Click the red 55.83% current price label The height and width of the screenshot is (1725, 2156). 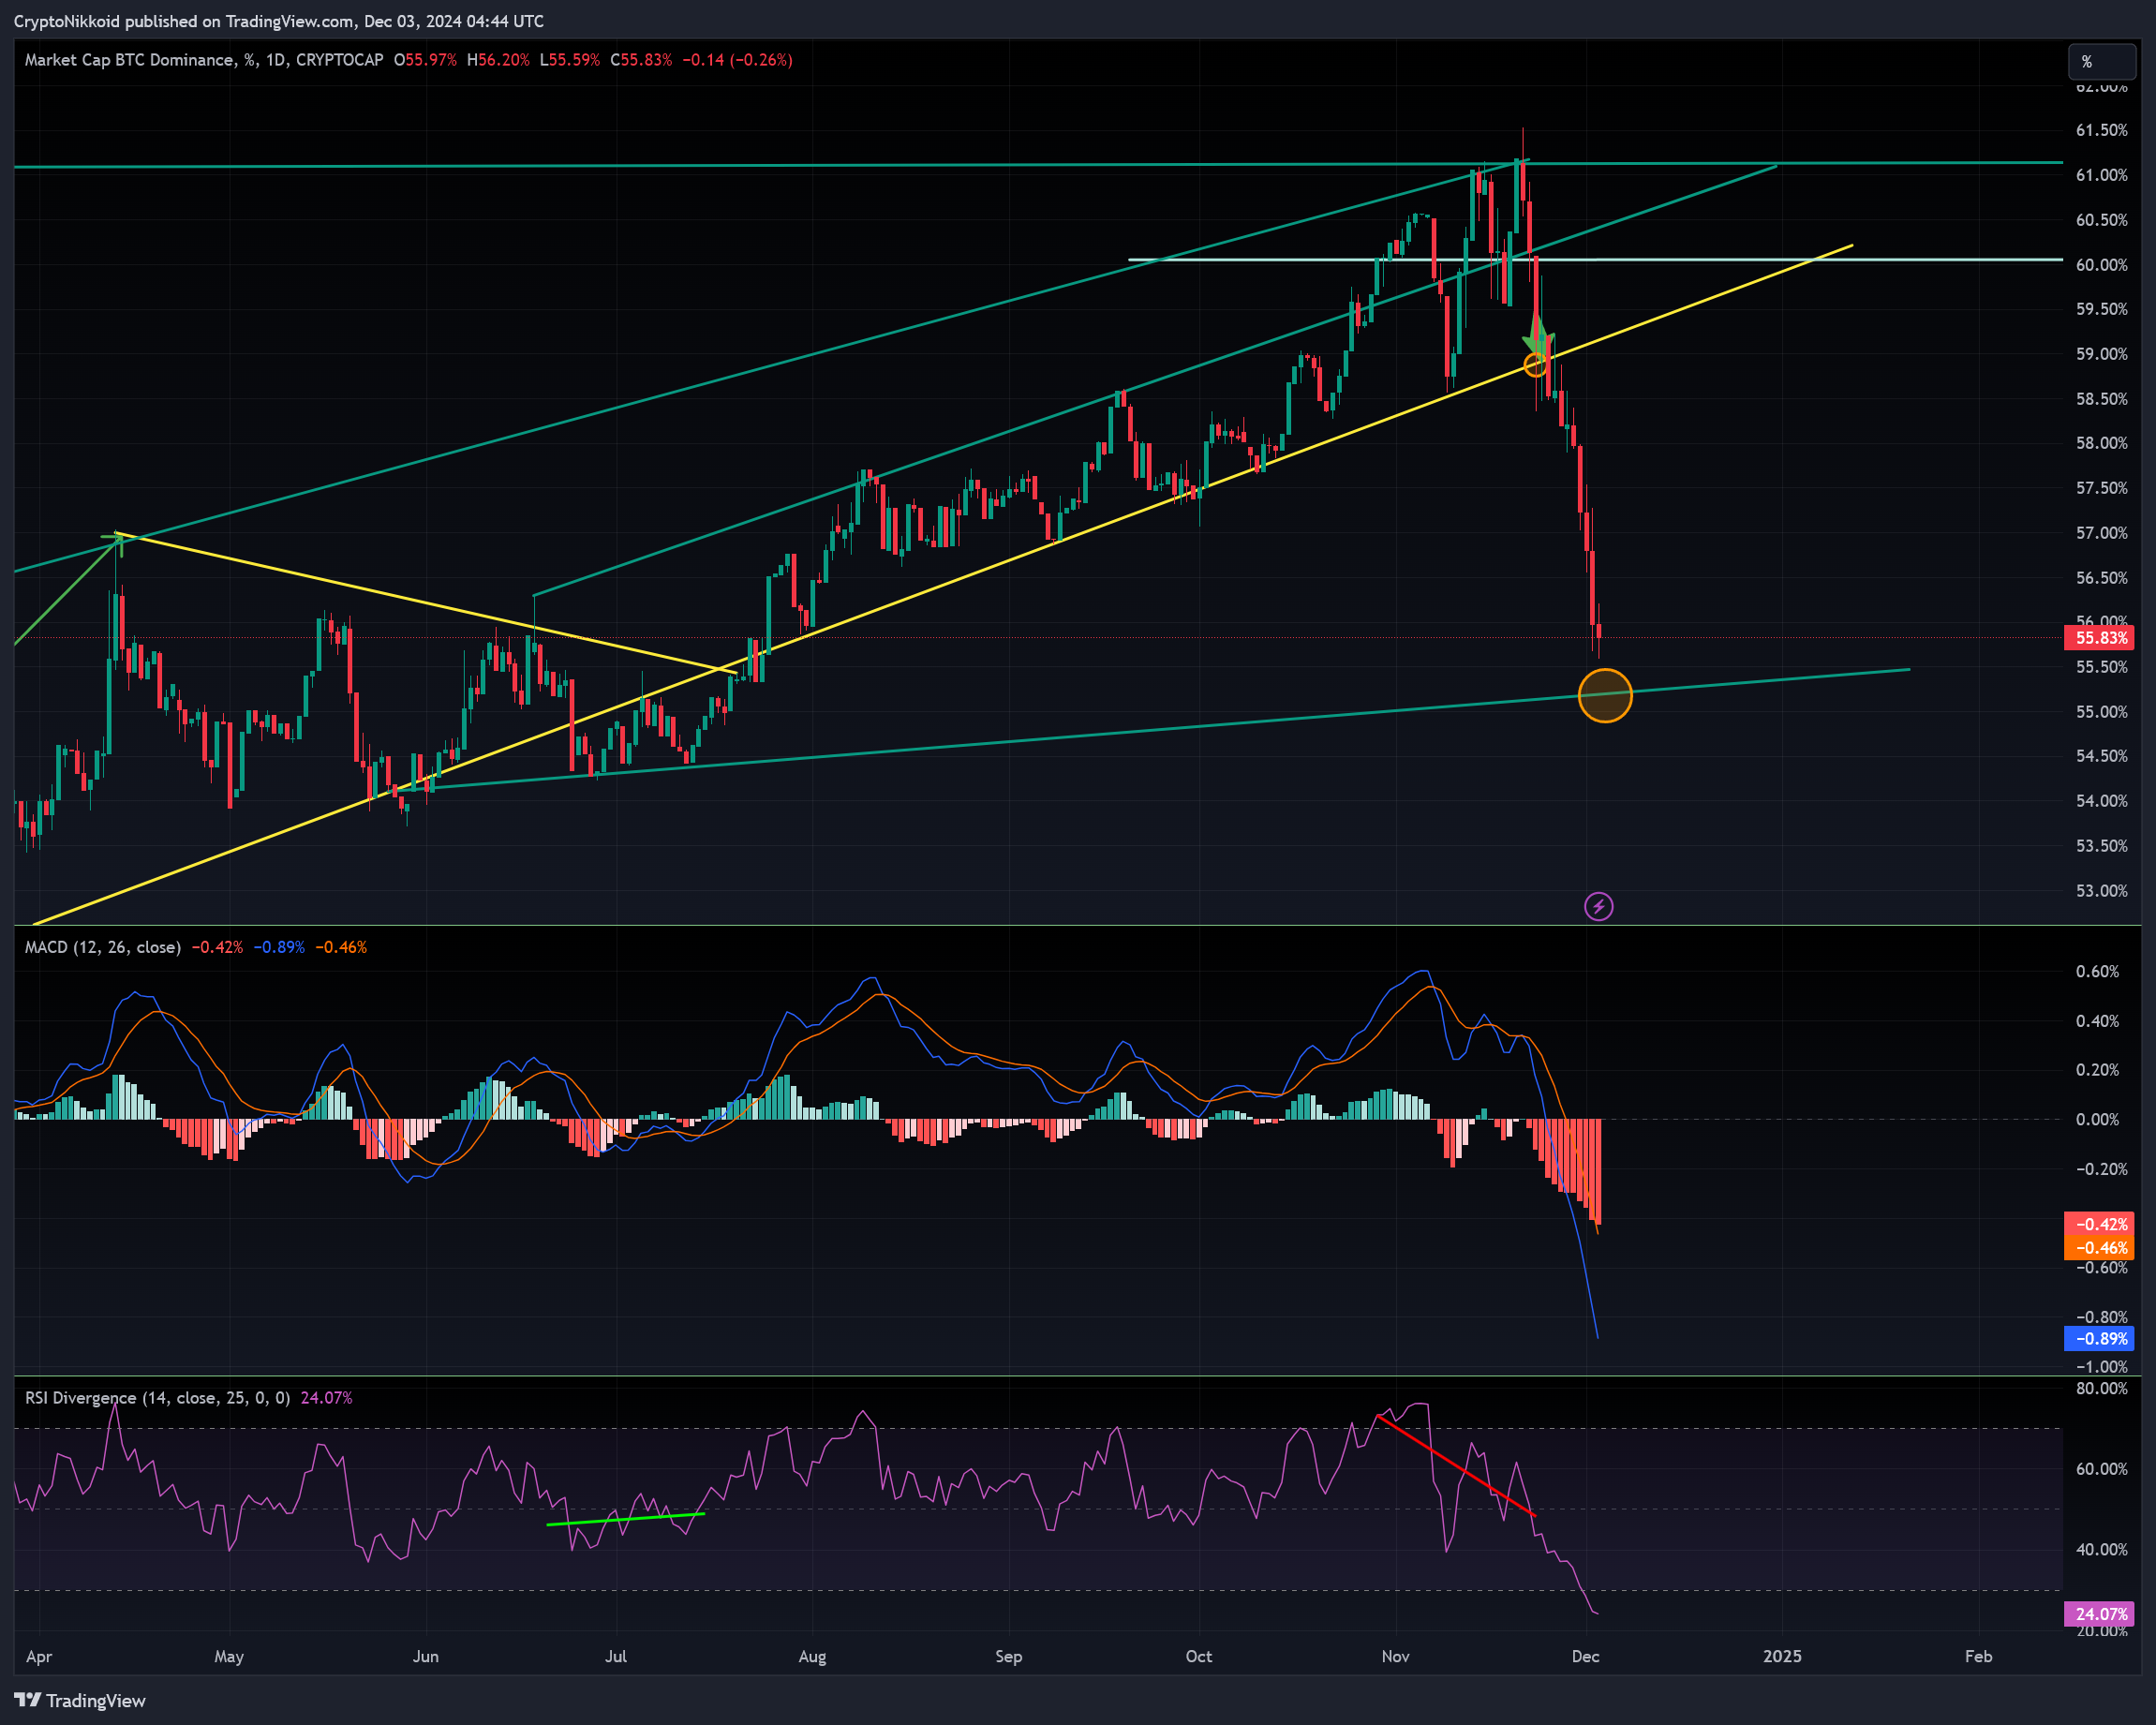point(2099,637)
